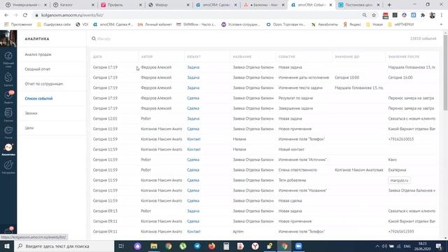Open Отчет по сотрудникам

tap(43, 84)
